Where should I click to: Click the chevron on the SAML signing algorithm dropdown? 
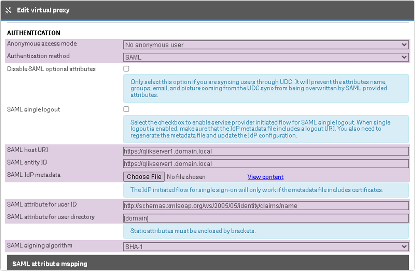tap(405, 246)
